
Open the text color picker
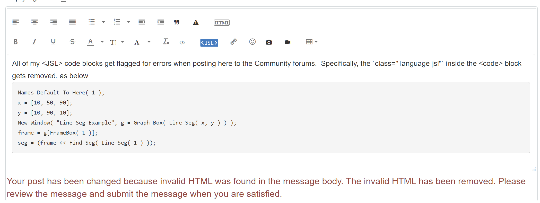pos(102,42)
